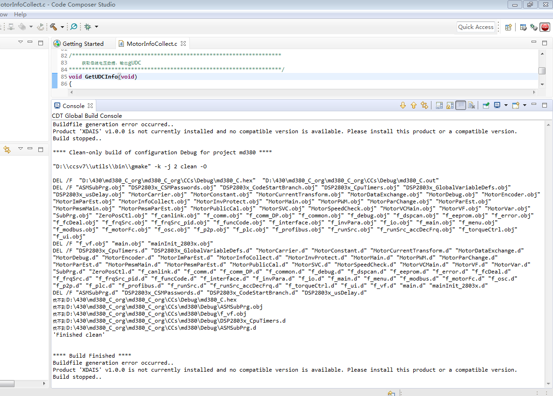553x396 pixels.
Task: Click the console scroll-up arrow
Action: click(548, 125)
